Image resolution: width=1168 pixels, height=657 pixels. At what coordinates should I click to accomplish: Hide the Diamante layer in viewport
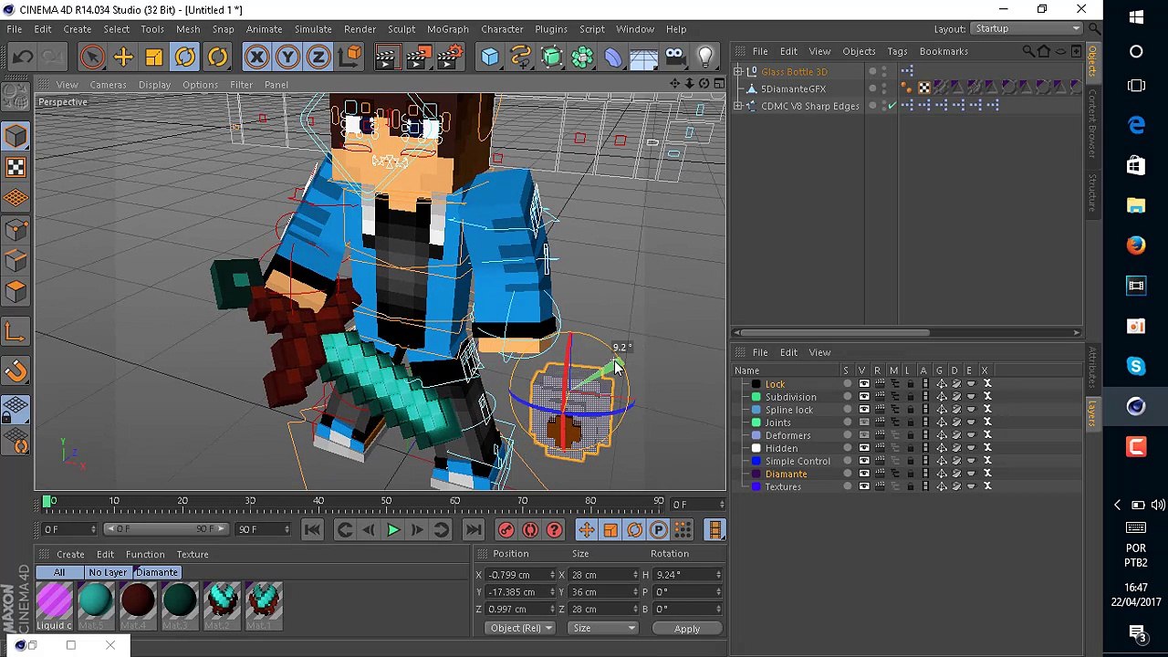pos(863,474)
